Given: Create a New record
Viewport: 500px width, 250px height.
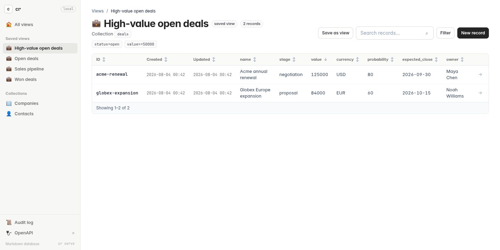Looking at the screenshot, I should tap(473, 33).
